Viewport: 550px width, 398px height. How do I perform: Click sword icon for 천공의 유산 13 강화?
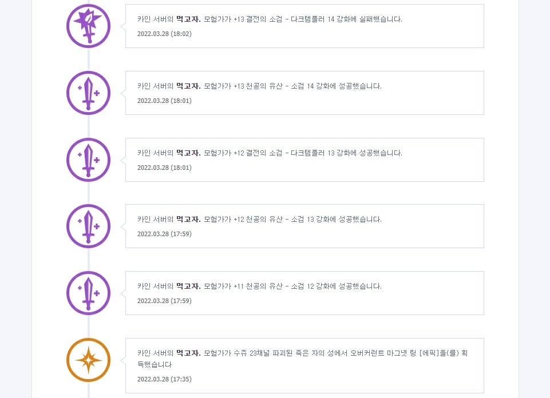88,226
